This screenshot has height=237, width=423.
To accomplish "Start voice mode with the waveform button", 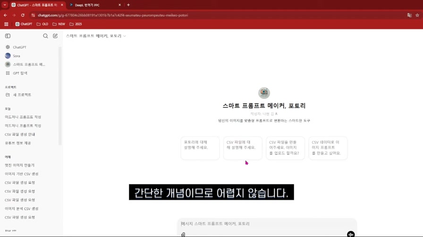I will (x=351, y=234).
